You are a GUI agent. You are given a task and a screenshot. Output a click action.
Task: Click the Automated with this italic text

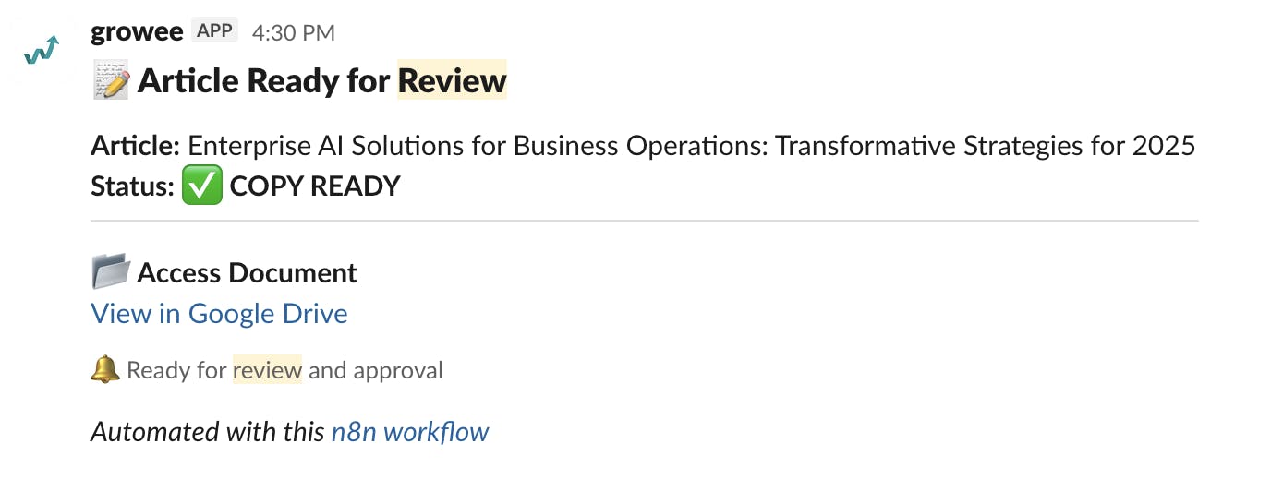click(x=207, y=431)
